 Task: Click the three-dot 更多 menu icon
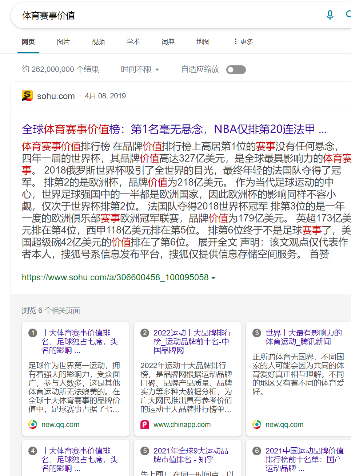pos(236,42)
